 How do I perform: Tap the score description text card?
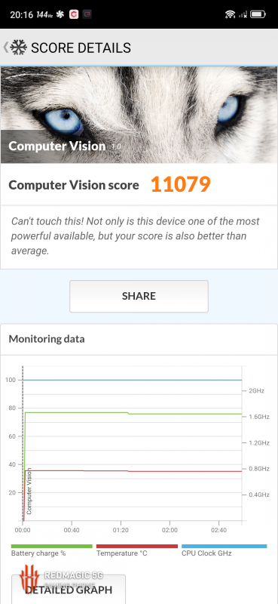tap(139, 237)
